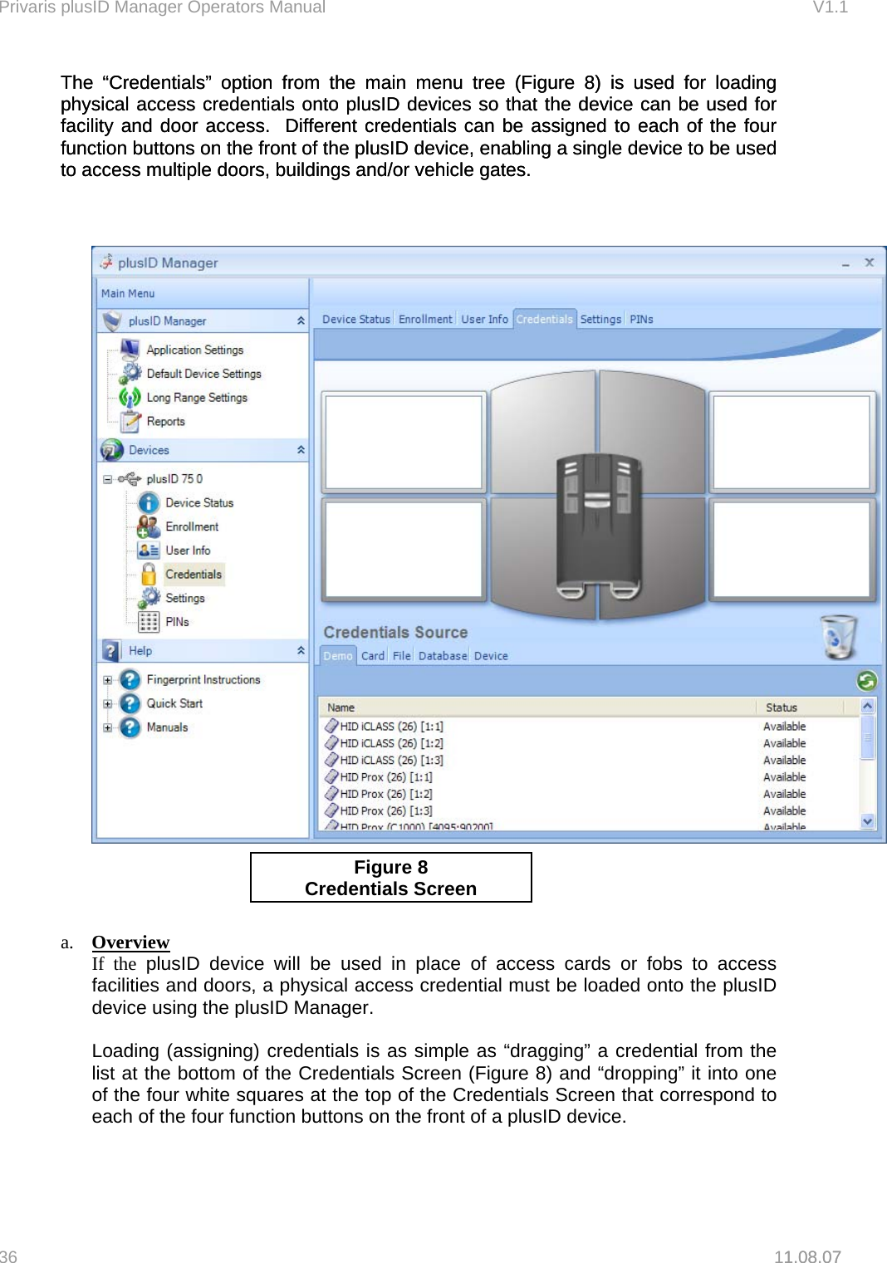
Task: Click the green refresh icon below the trash
Action: (x=867, y=681)
